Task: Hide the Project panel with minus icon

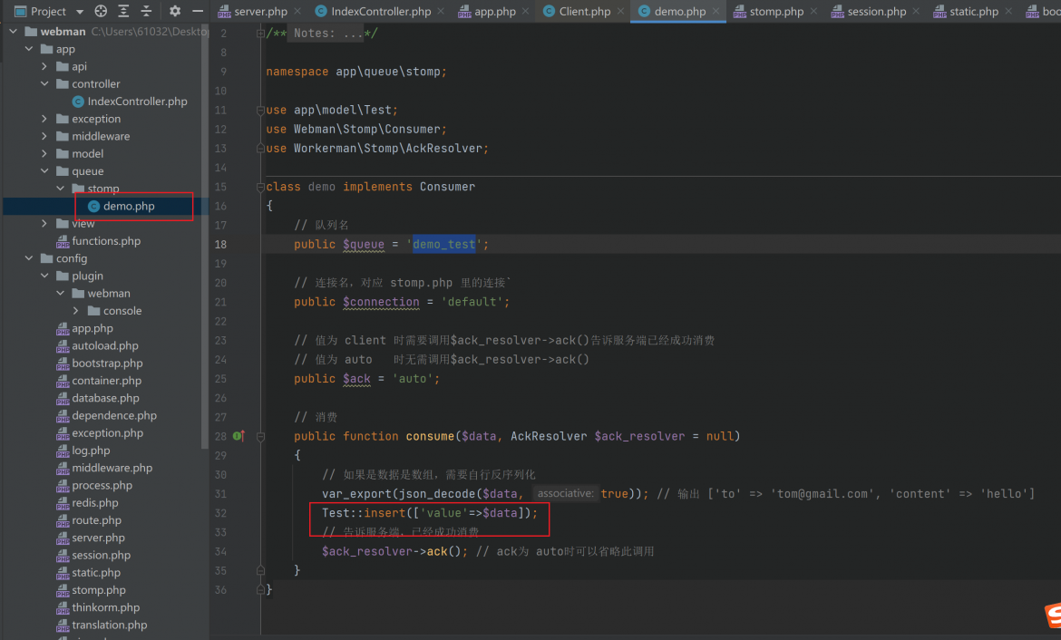Action: click(198, 11)
